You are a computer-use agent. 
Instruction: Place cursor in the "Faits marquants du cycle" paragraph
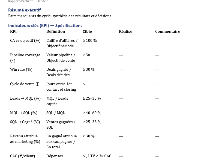tap(60, 16)
